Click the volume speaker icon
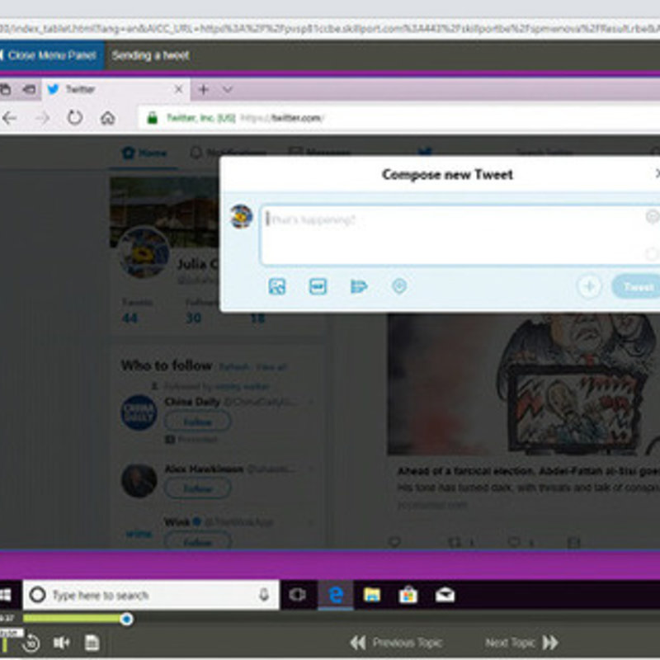The width and height of the screenshot is (660, 660). (61, 643)
